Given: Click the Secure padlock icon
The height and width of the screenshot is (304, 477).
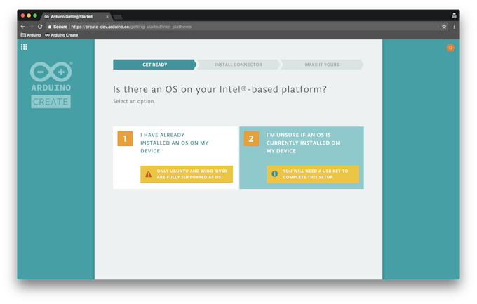Looking at the screenshot, I should [x=50, y=27].
